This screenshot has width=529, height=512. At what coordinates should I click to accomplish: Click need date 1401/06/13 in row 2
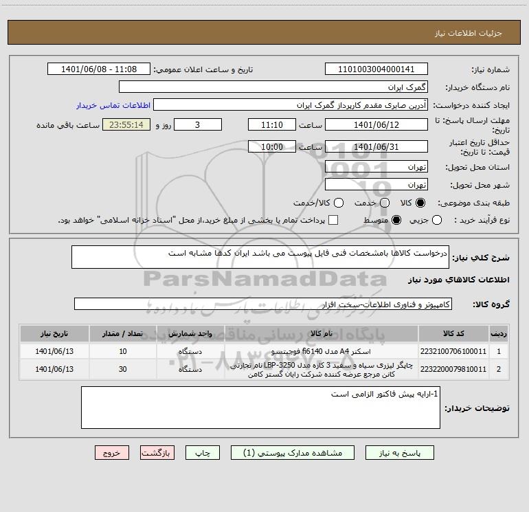click(x=54, y=369)
